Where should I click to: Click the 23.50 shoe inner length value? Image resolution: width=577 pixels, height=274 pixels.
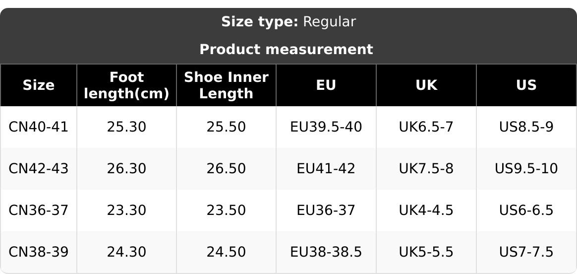(x=226, y=210)
